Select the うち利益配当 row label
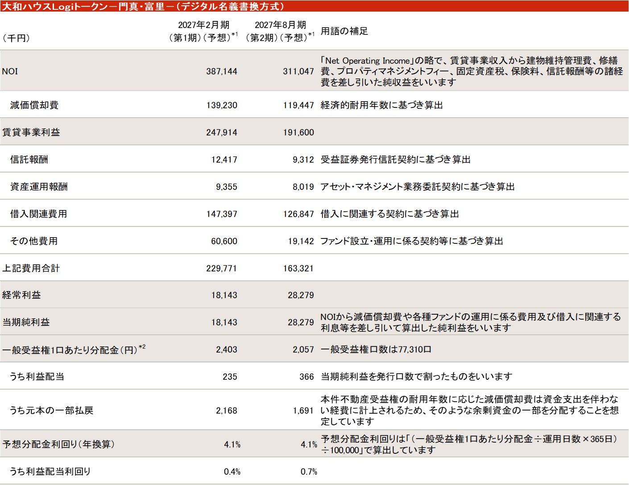 37,377
